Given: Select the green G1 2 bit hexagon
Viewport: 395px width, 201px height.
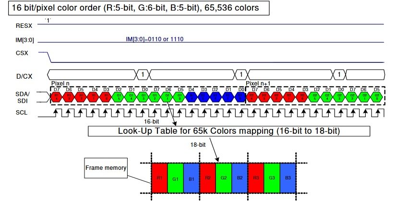Looking at the screenshot, I should [x=155, y=97].
